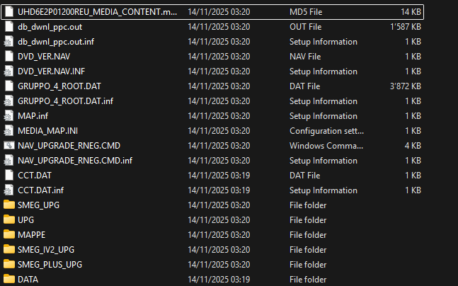Select the DVD_VER.NAV.INF file name

[52, 71]
